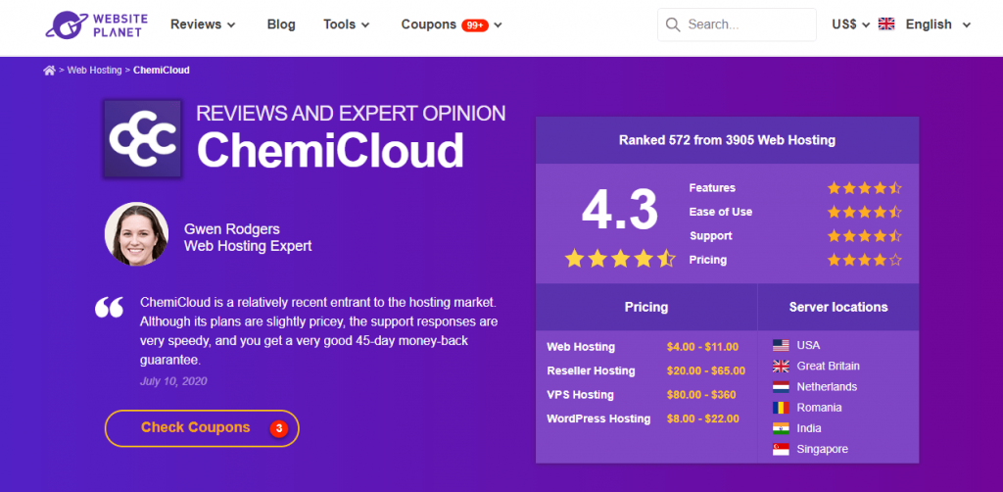Open the US$ currency dropdown
This screenshot has height=492, width=1003.
(x=851, y=25)
